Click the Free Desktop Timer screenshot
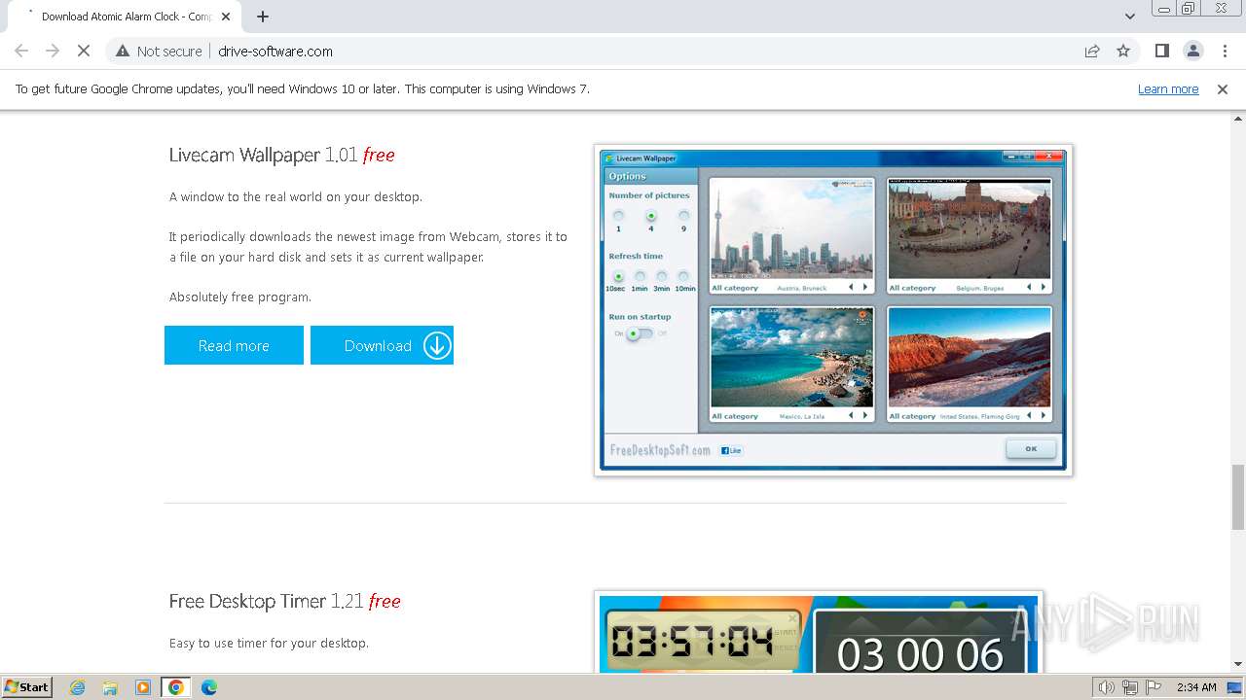The height and width of the screenshot is (700, 1246). pyautogui.click(x=818, y=632)
